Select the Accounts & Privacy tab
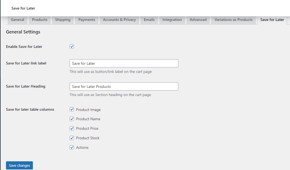Viewport: 290px width, 170px height. (x=119, y=20)
